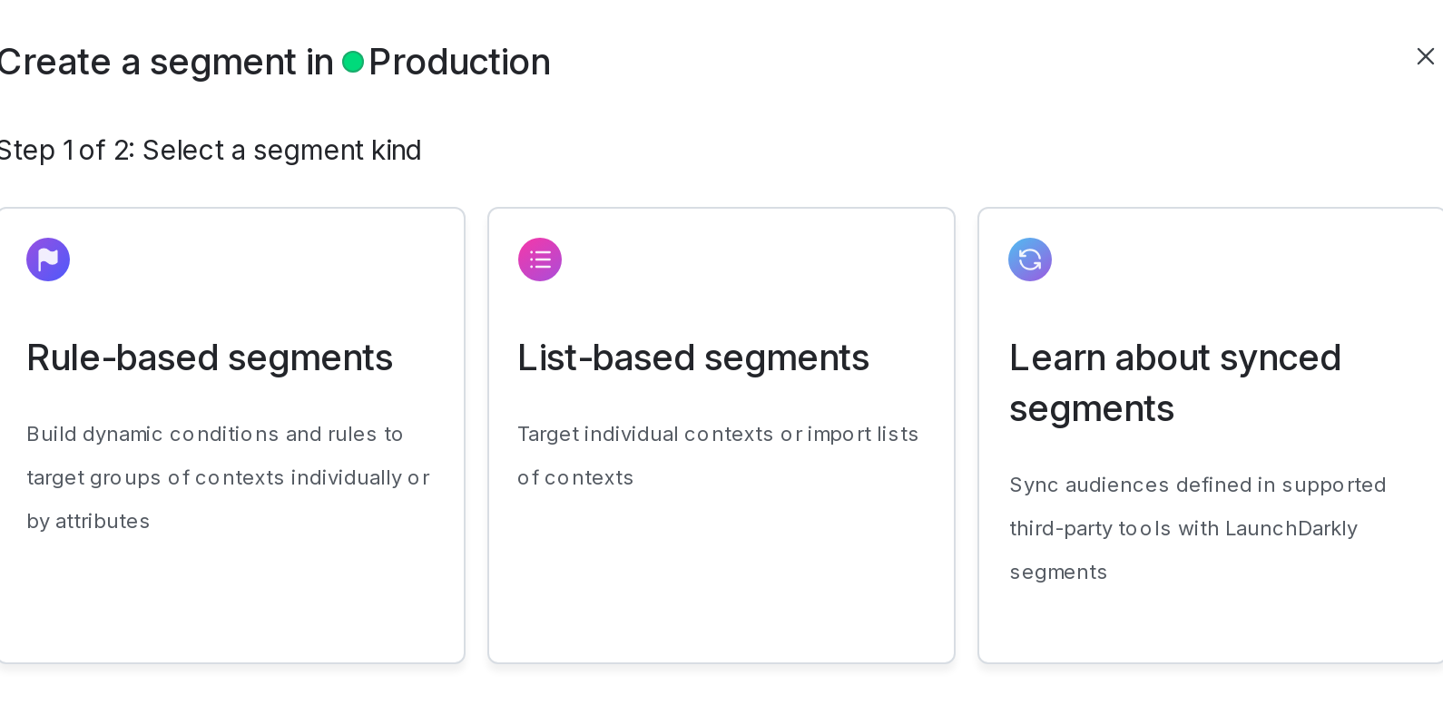The image size is (1443, 715).
Task: Click the blue sync arrows icon
Action: pos(1030,260)
